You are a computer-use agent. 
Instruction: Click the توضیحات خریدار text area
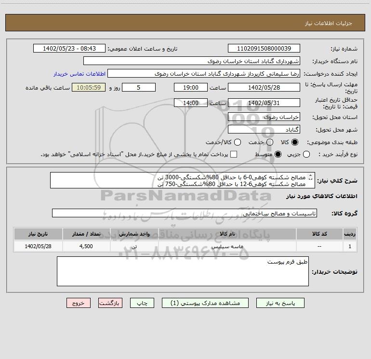point(183,271)
